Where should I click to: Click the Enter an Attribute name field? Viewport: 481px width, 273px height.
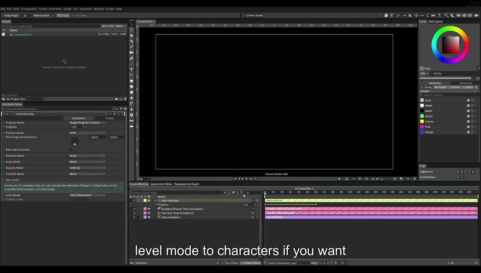(x=58, y=109)
